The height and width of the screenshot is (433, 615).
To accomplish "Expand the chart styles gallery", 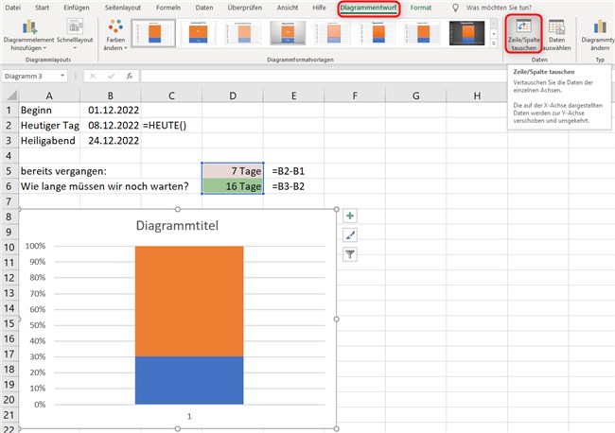I will 494,43.
